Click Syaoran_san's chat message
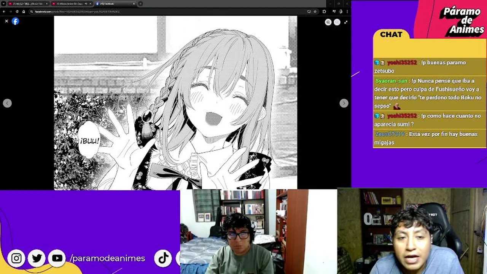Viewport: 487px width, 274px height. tap(430, 93)
